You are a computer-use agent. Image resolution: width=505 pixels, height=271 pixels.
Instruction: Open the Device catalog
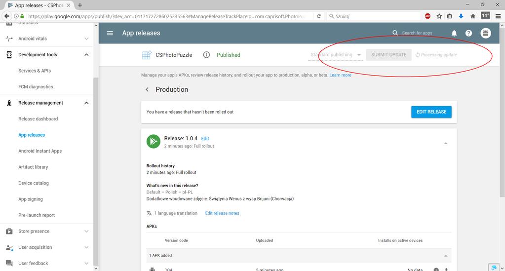(34, 183)
